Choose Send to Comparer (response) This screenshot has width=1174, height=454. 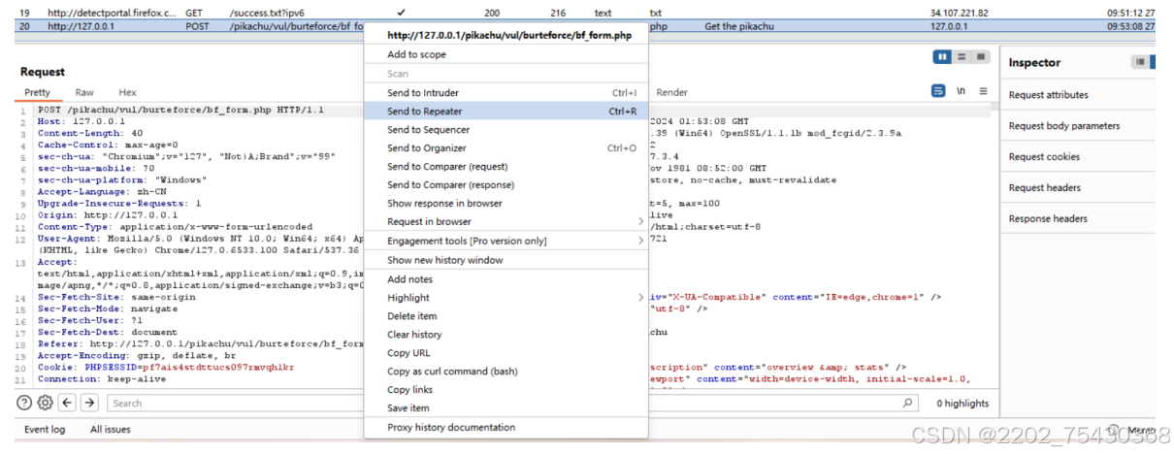click(x=505, y=185)
